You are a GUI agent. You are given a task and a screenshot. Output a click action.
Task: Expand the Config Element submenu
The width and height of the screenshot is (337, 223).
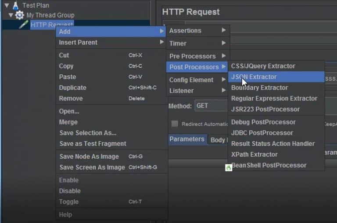pyautogui.click(x=197, y=80)
